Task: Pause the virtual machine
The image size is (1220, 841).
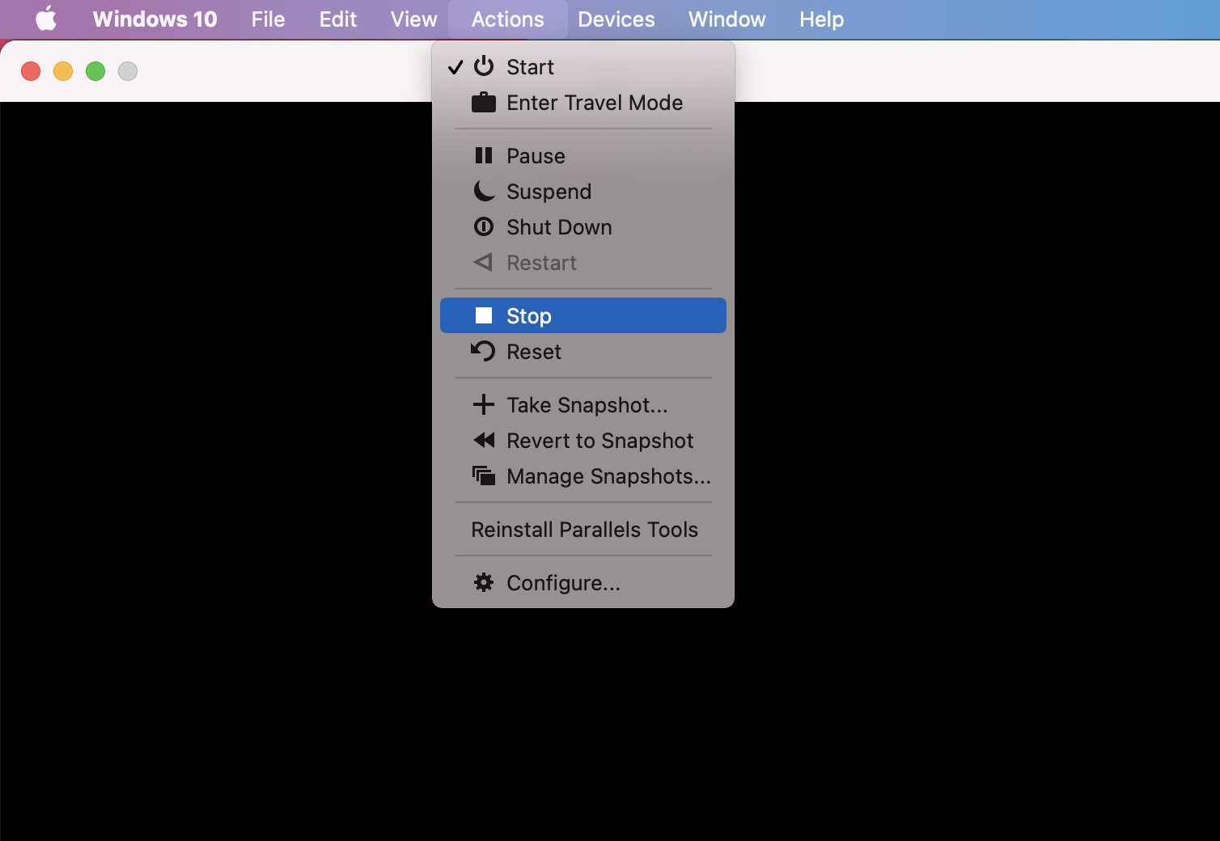Action: pos(583,155)
